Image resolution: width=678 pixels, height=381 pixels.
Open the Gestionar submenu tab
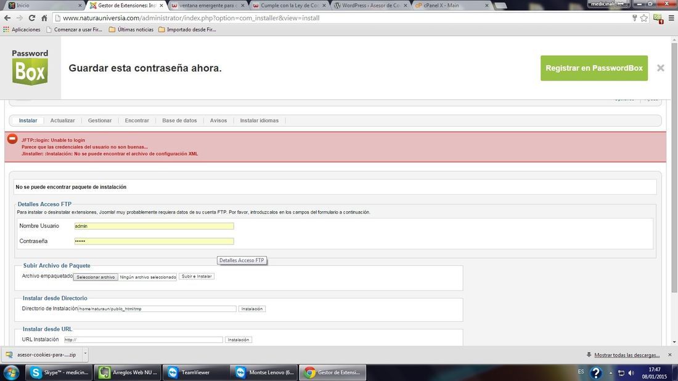[x=100, y=121]
